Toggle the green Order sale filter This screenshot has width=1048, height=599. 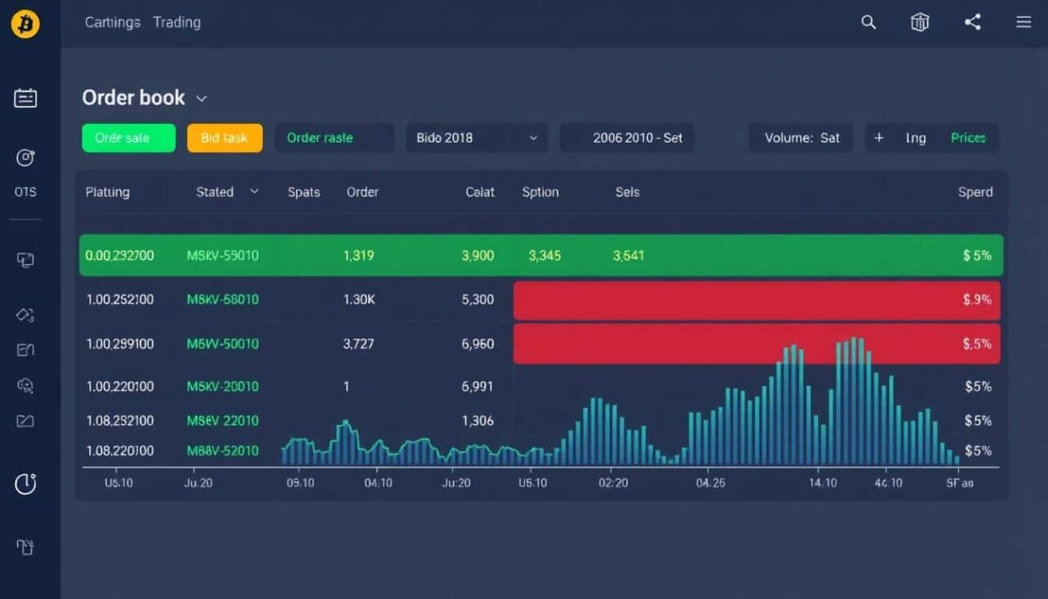(x=128, y=137)
